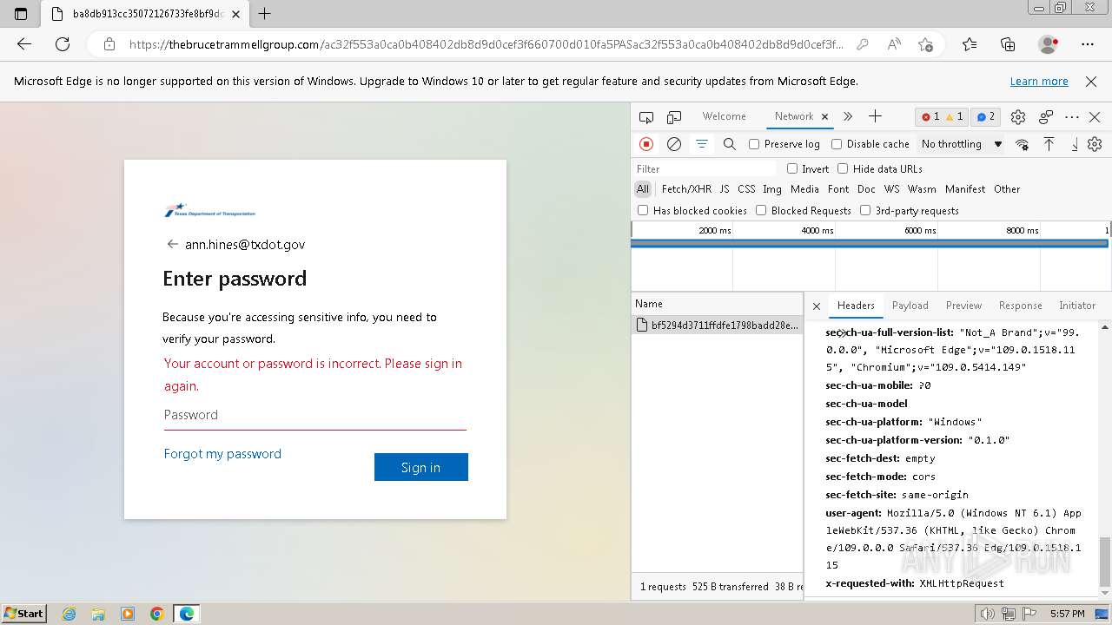Image resolution: width=1112 pixels, height=625 pixels.
Task: Close the request details pane
Action: click(817, 306)
